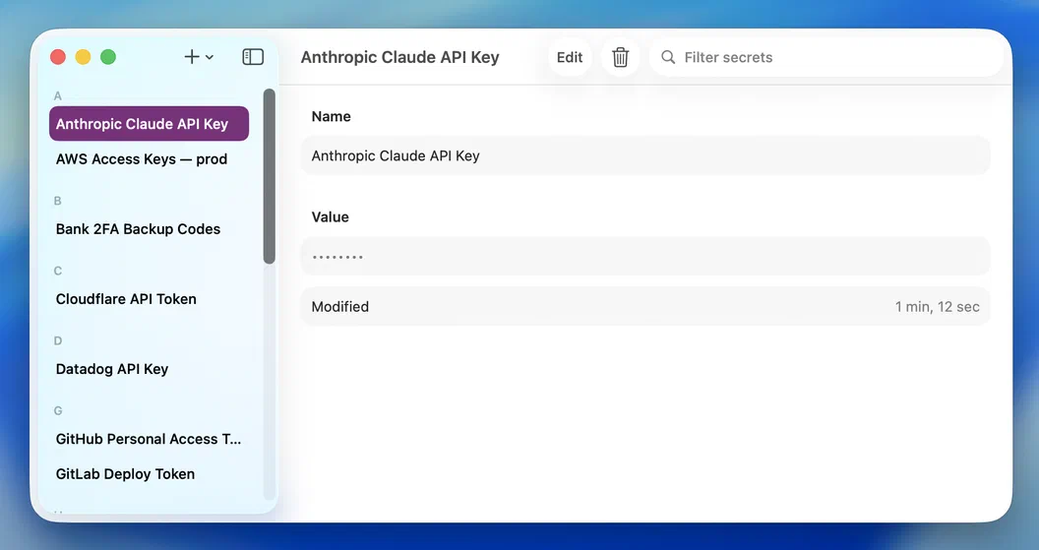Click the sidebar vertical scrollbar thumb
1039x550 pixels.
point(269,176)
